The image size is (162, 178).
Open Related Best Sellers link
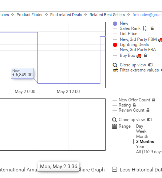(x=107, y=15)
